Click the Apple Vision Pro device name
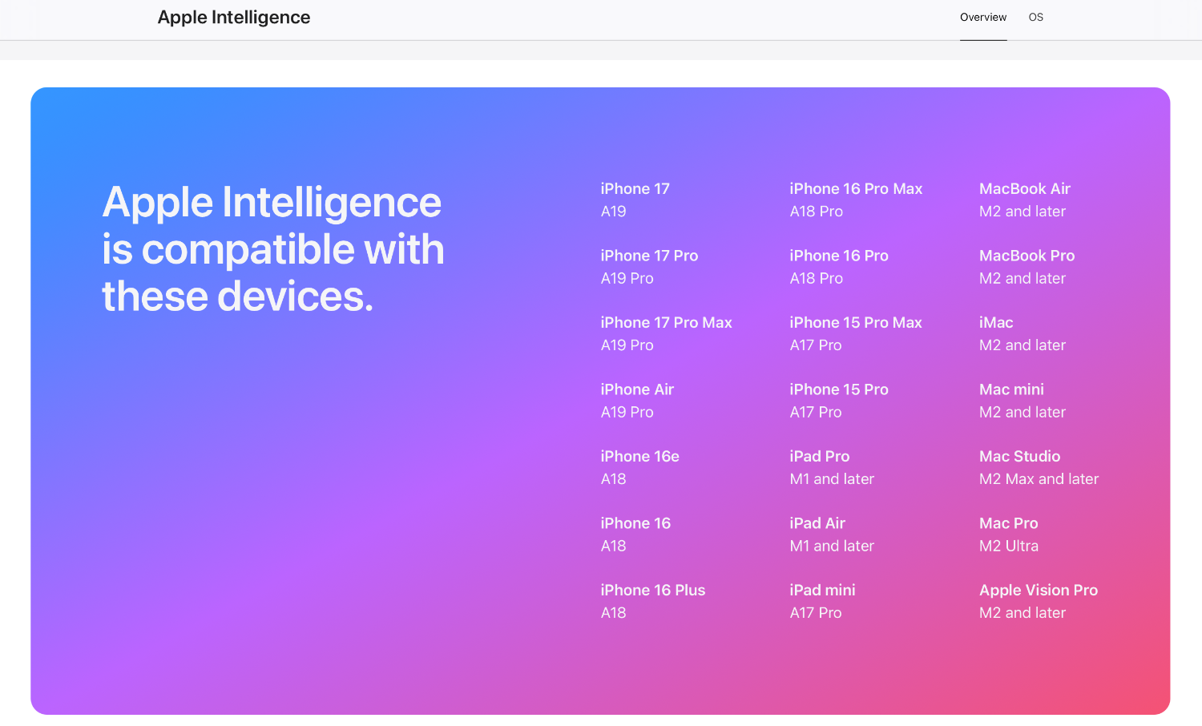This screenshot has width=1202, height=726. [1038, 591]
